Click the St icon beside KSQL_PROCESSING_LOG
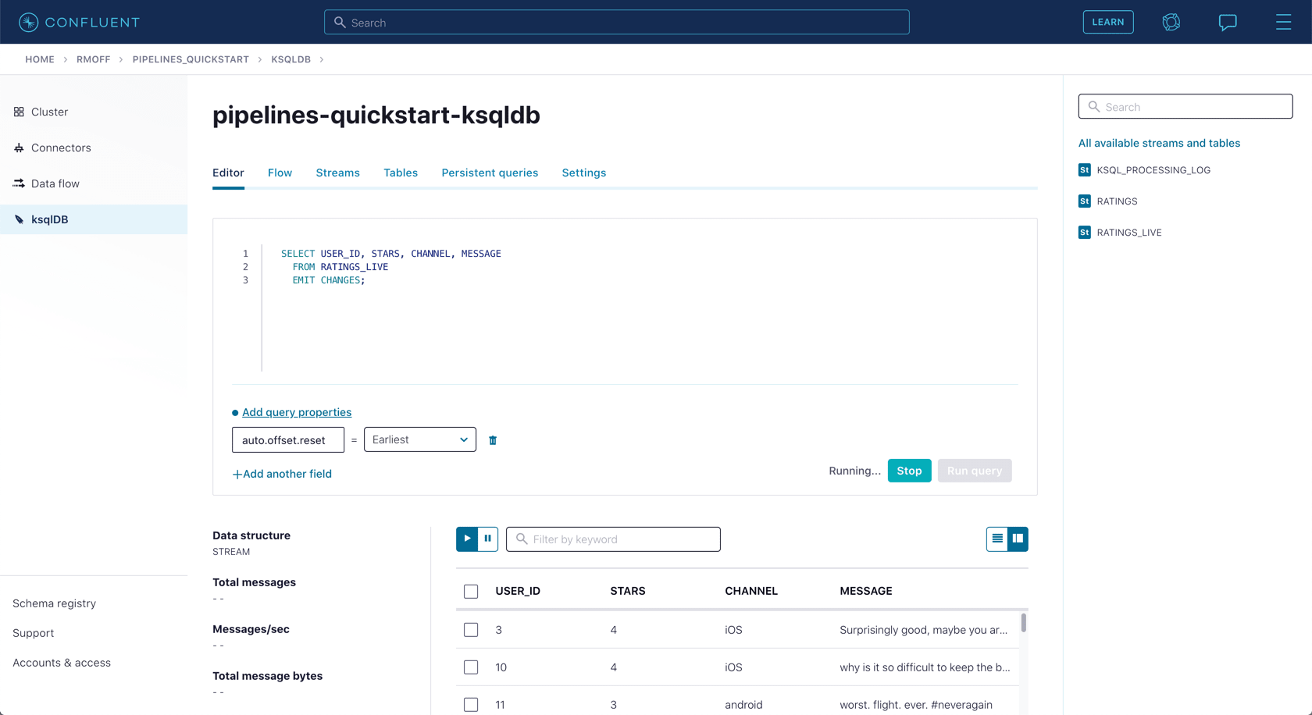1312x715 pixels. pos(1085,170)
